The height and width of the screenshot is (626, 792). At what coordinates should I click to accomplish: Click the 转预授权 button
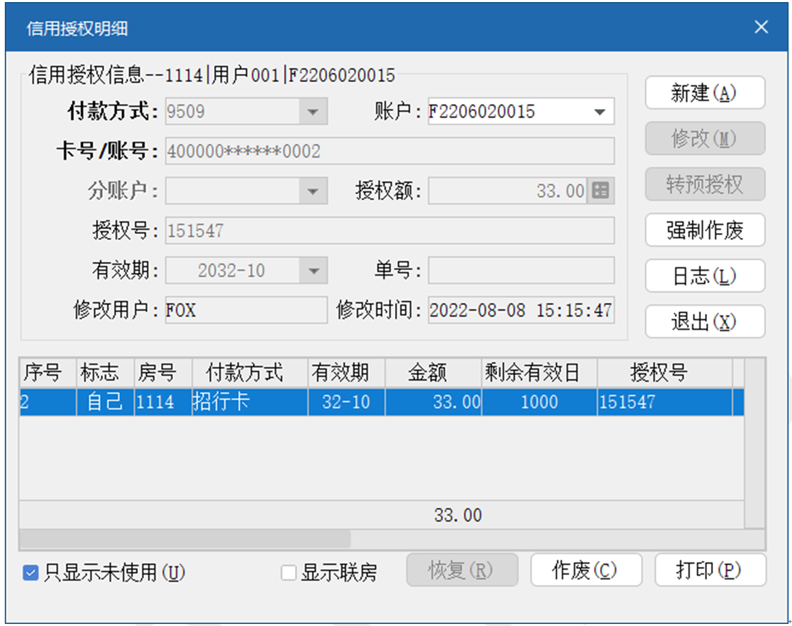click(x=705, y=184)
